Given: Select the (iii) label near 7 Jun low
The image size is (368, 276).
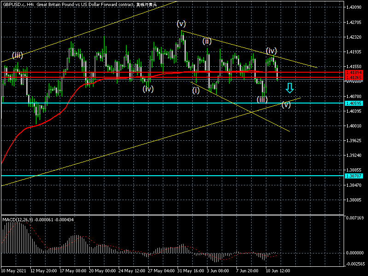Looking at the screenshot, I should [262, 99].
